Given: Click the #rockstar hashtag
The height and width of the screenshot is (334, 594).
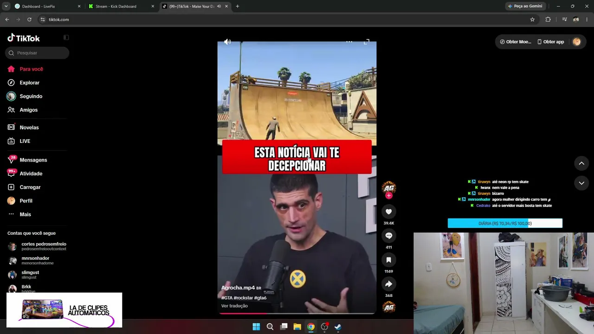Looking at the screenshot, I should pos(243,298).
